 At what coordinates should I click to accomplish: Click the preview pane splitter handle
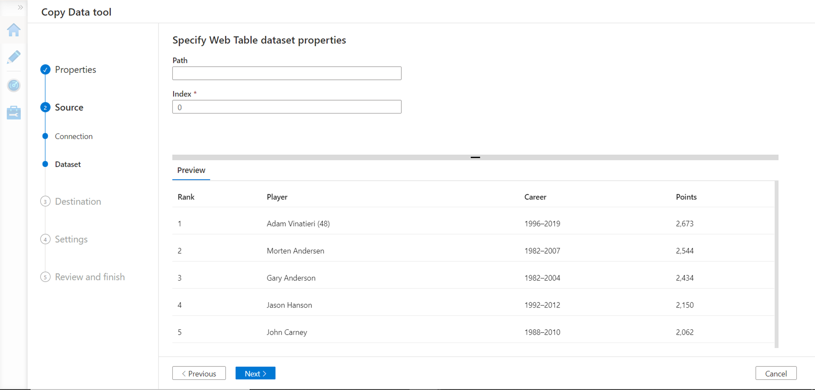point(475,157)
